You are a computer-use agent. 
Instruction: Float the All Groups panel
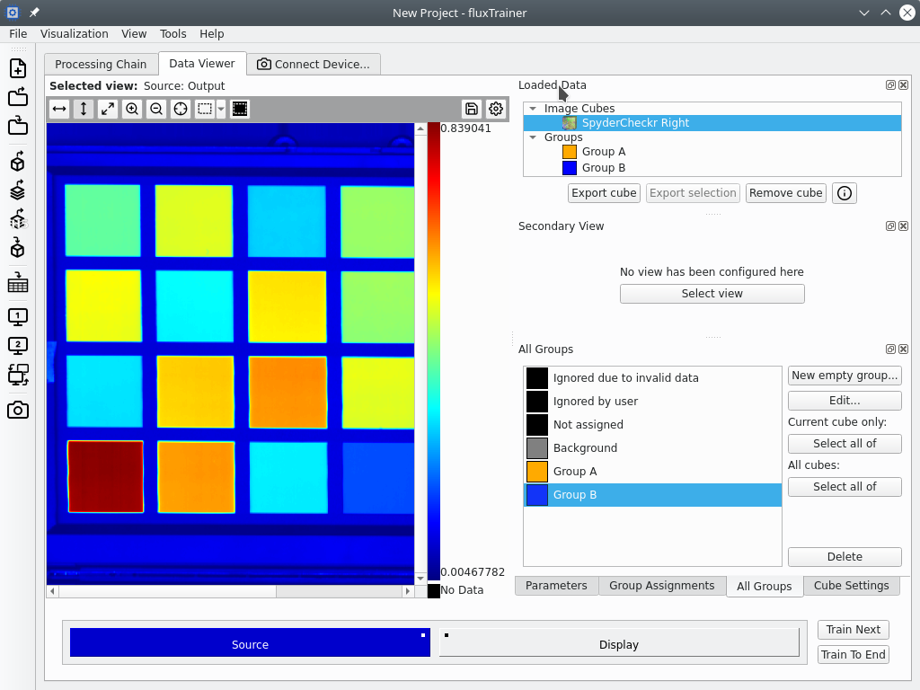click(x=890, y=349)
